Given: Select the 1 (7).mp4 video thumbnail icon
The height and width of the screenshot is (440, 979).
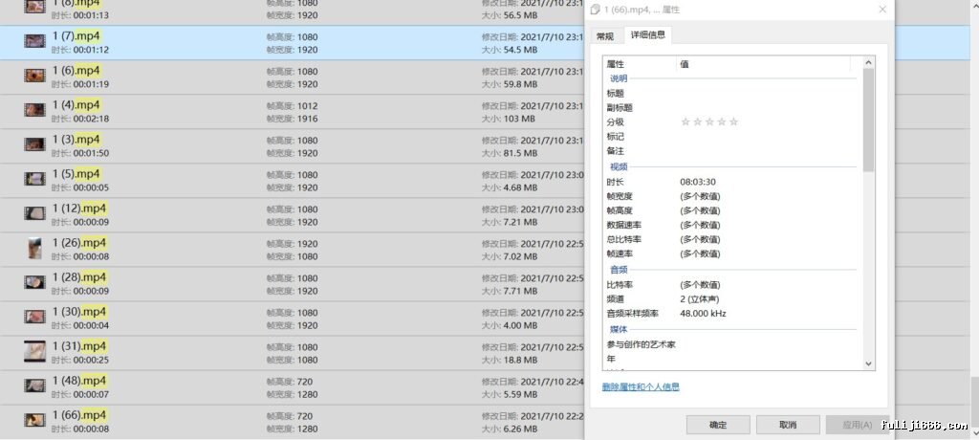Looking at the screenshot, I should [x=35, y=41].
